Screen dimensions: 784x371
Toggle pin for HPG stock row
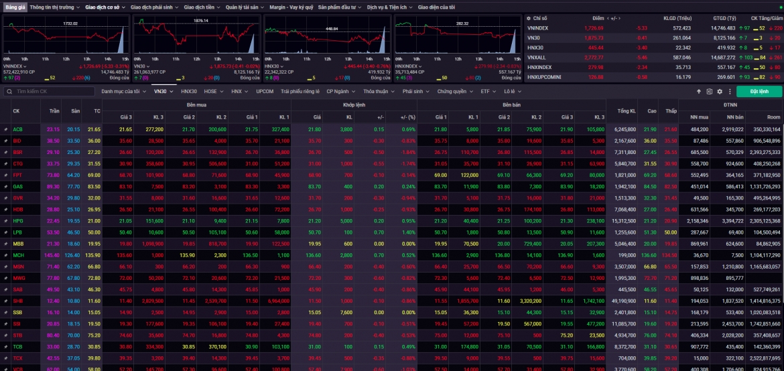tap(6, 221)
